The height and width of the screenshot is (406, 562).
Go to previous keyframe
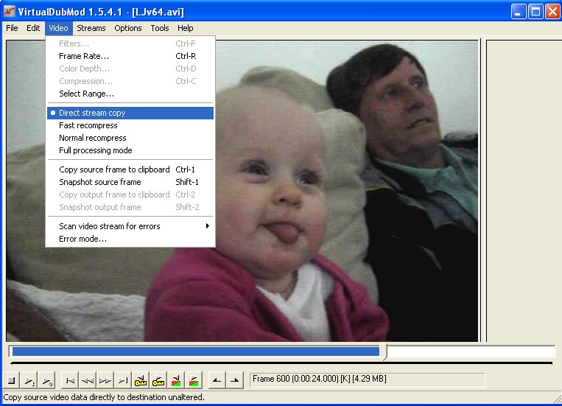pyautogui.click(x=140, y=380)
